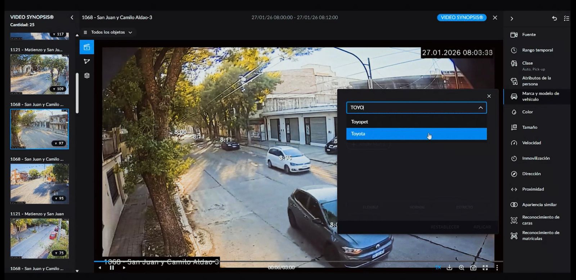Open Reconocimiento de matrículas filter
The height and width of the screenshot is (280, 576).
pyautogui.click(x=540, y=236)
